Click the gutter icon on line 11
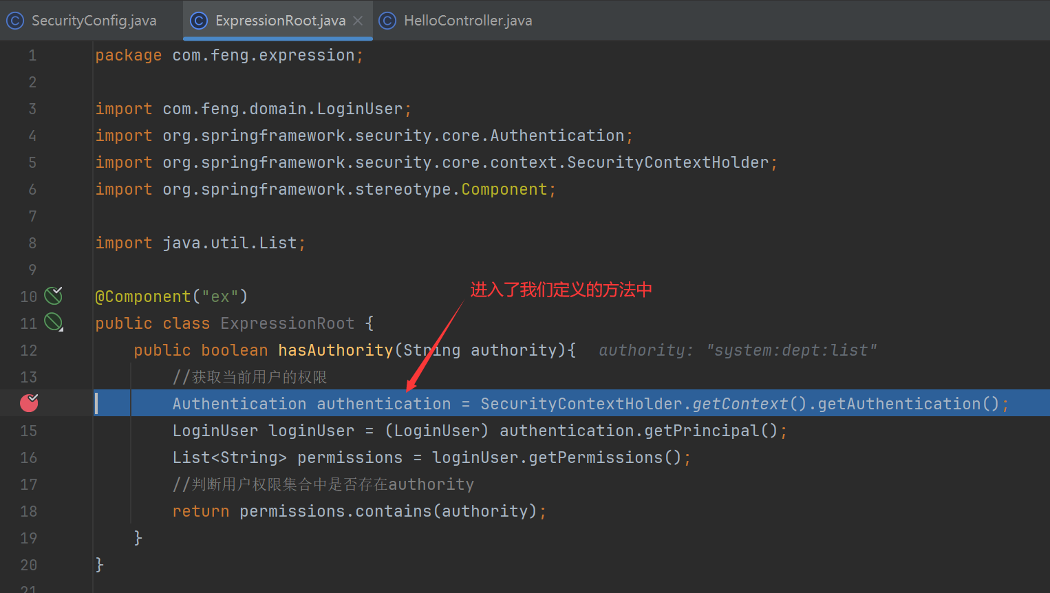1050x593 pixels. (54, 322)
